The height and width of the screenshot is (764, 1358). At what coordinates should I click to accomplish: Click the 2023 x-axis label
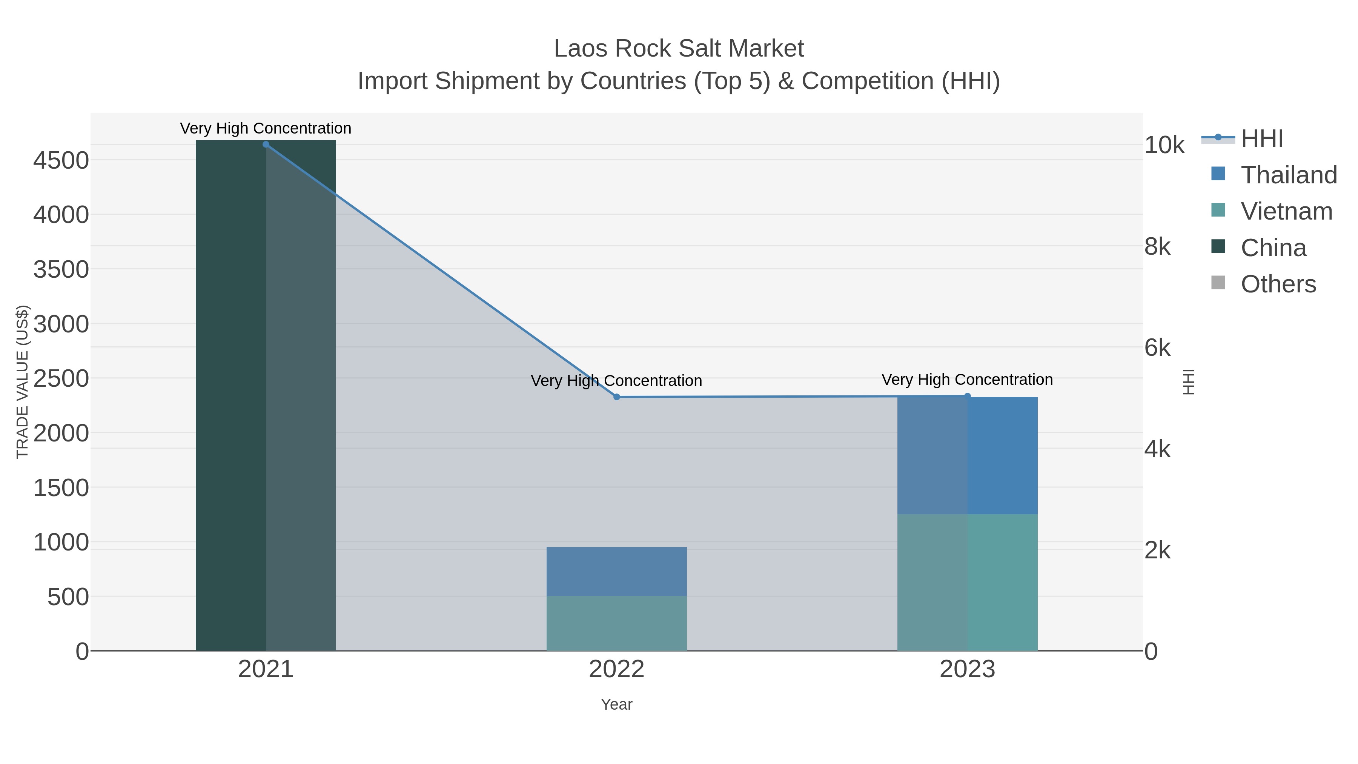pos(967,670)
